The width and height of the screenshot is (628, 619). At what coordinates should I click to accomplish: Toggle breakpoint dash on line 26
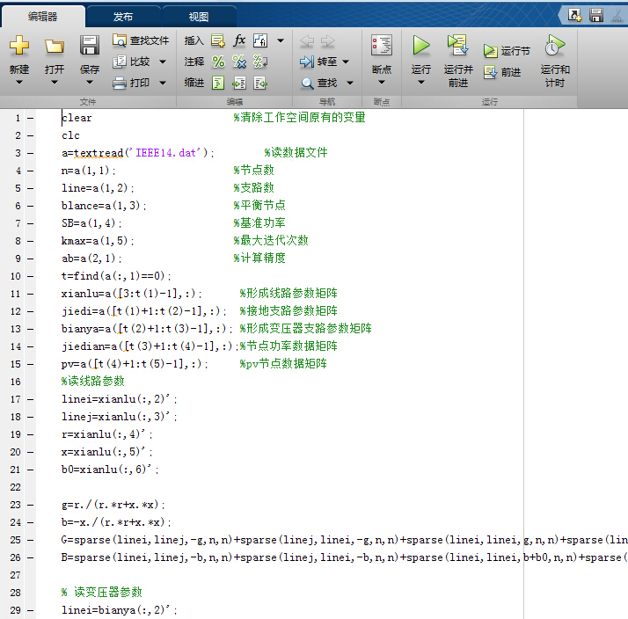31,557
